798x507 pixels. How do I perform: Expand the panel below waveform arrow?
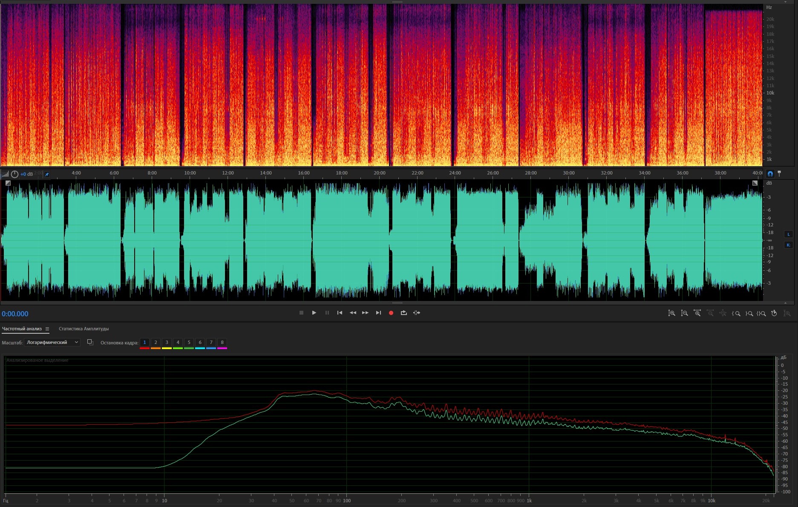click(785, 303)
